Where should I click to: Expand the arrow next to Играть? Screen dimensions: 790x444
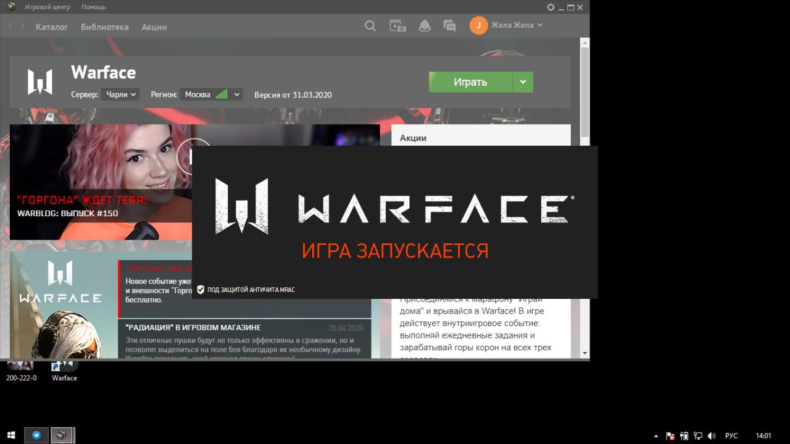(523, 82)
